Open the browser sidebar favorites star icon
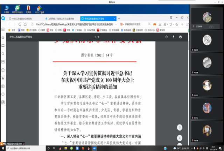224x151 pixels. pos(3,37)
